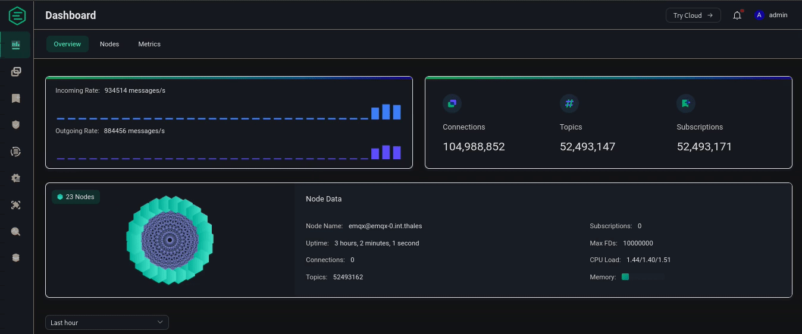Switch to the Metrics tab

(x=149, y=44)
